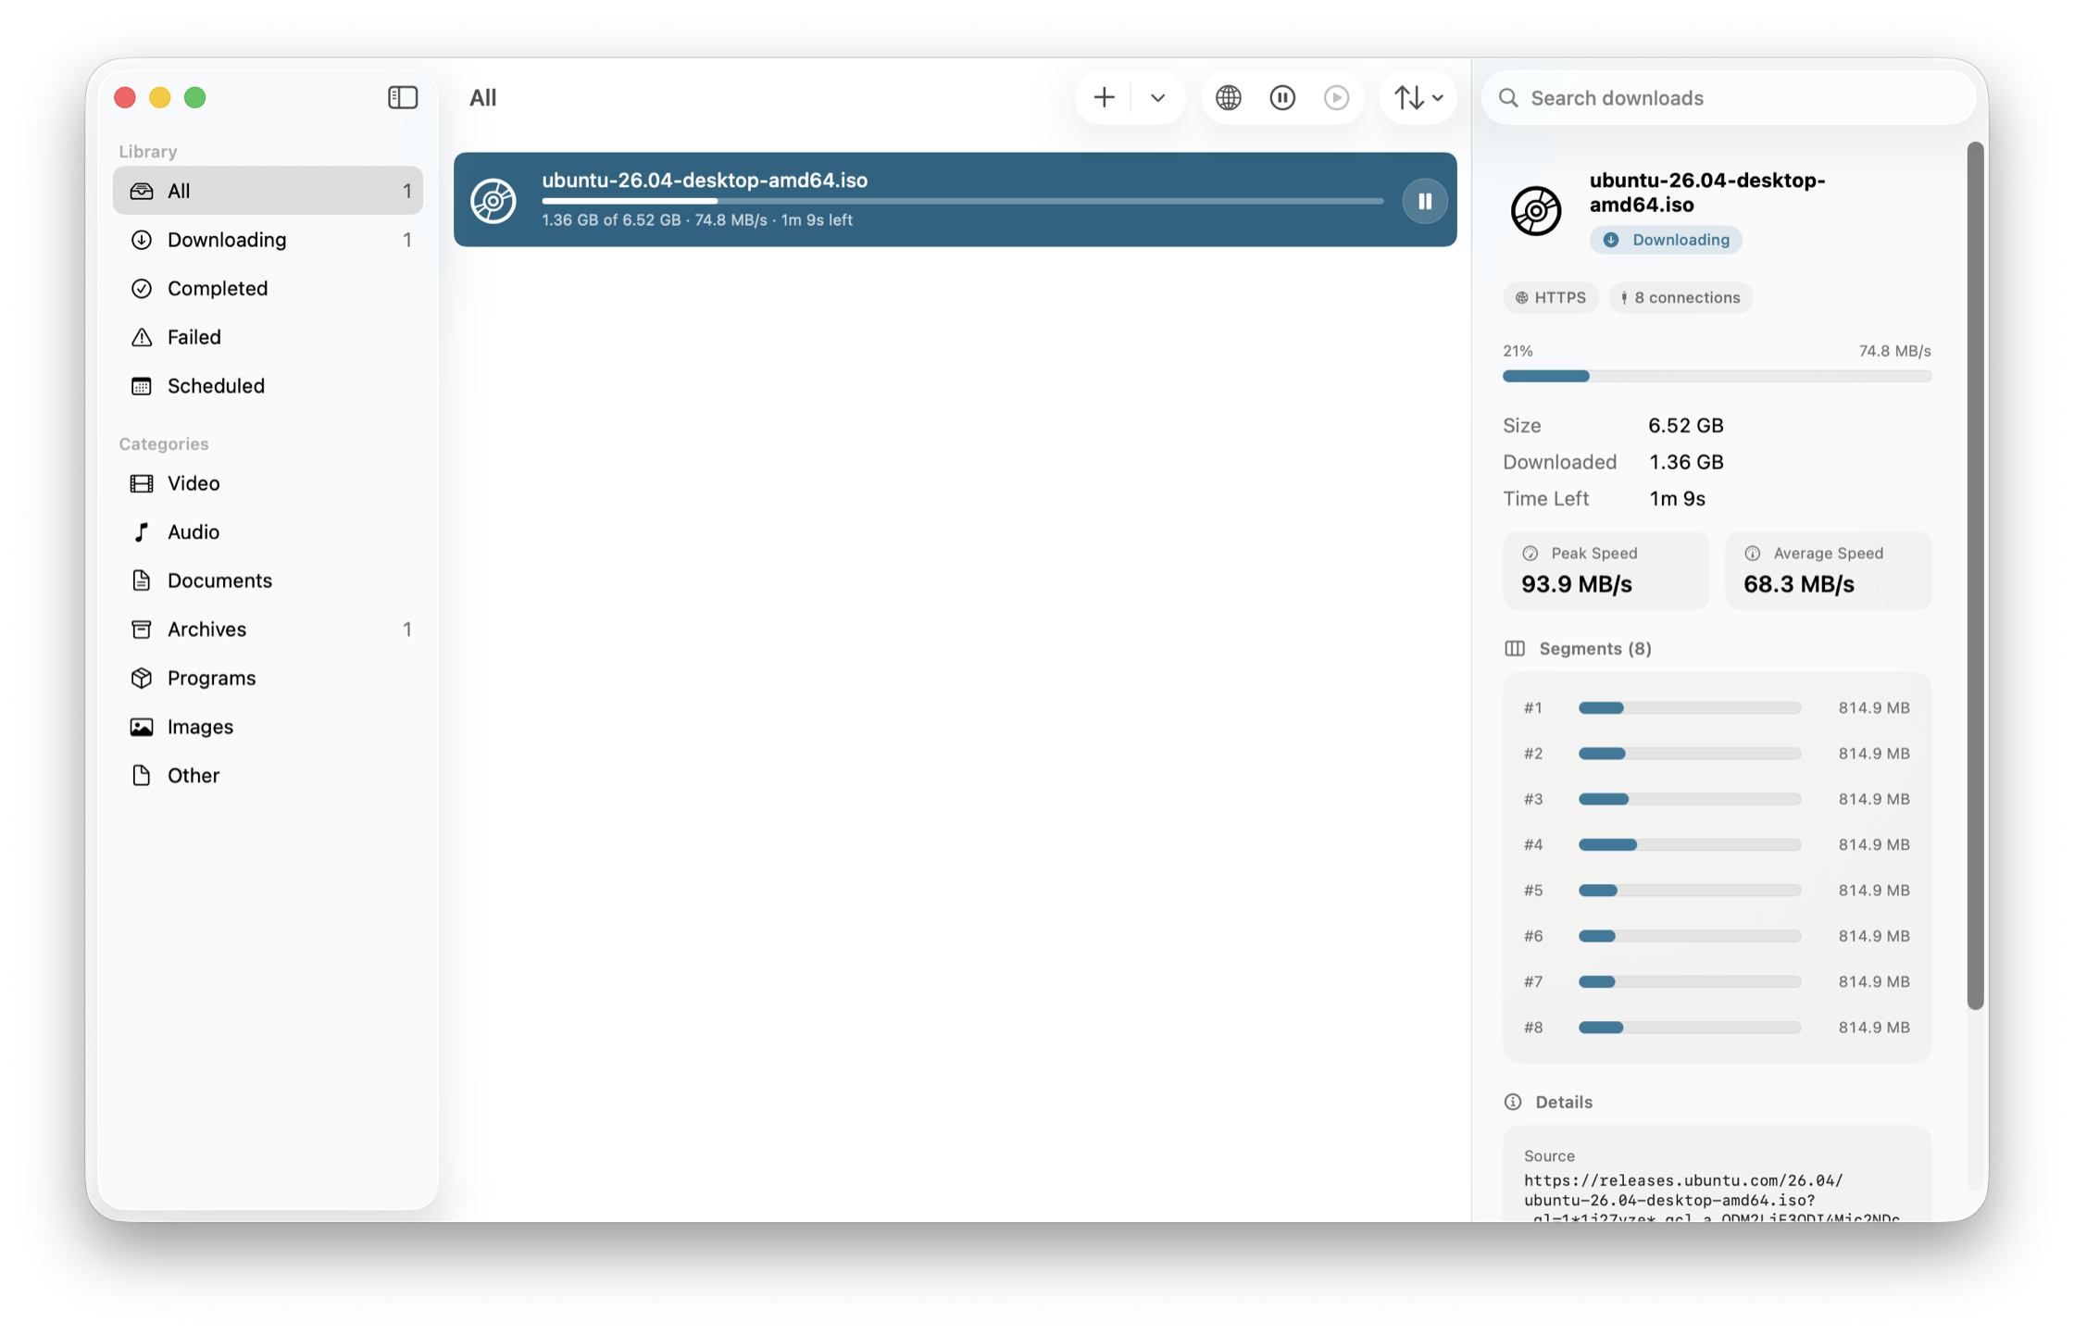
Task: Select All in the Library sidebar
Action: point(268,191)
